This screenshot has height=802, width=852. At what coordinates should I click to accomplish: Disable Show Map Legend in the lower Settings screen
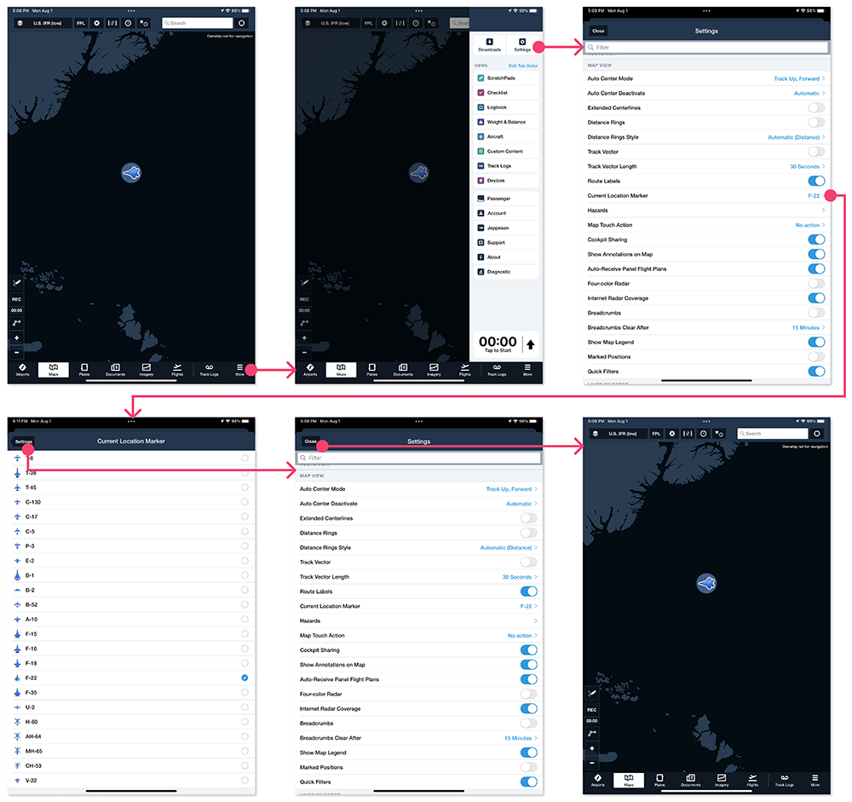pyautogui.click(x=529, y=753)
